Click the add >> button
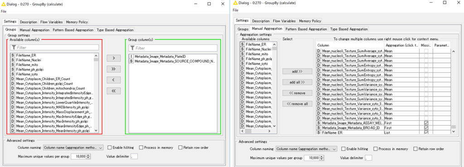The image size is (464, 167). [297, 72]
